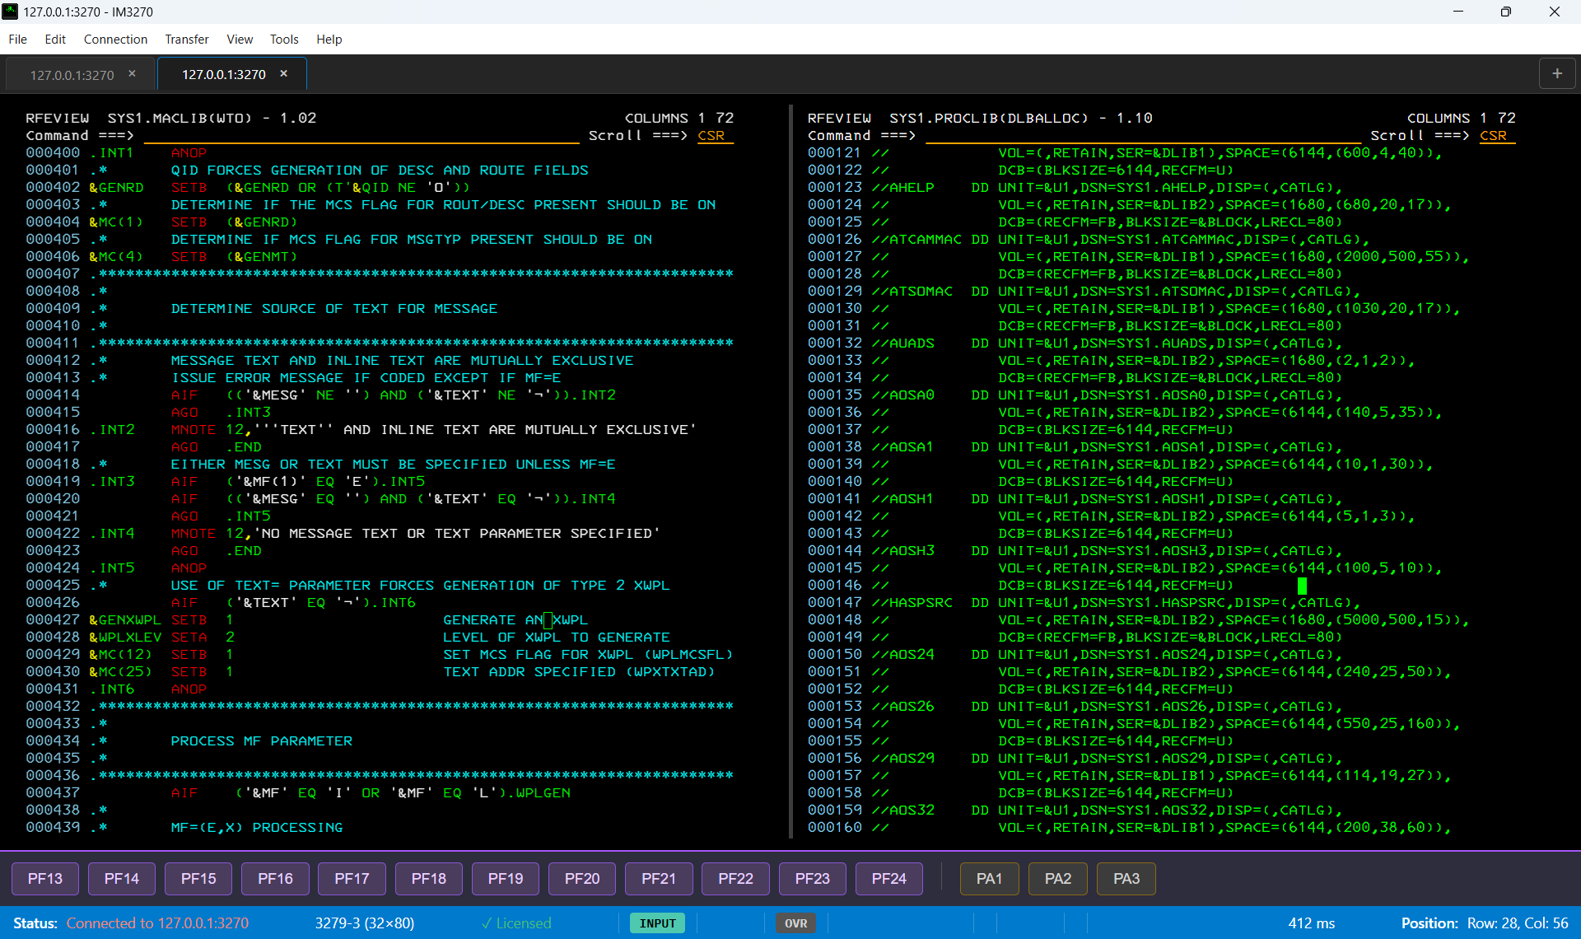Click the left Command input field
The width and height of the screenshot is (1581, 939).
coord(361,136)
